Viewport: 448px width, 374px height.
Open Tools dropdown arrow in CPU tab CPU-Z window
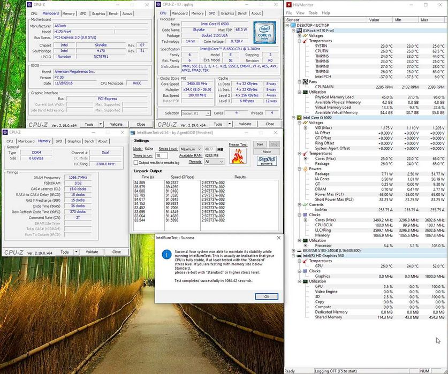(x=230, y=124)
